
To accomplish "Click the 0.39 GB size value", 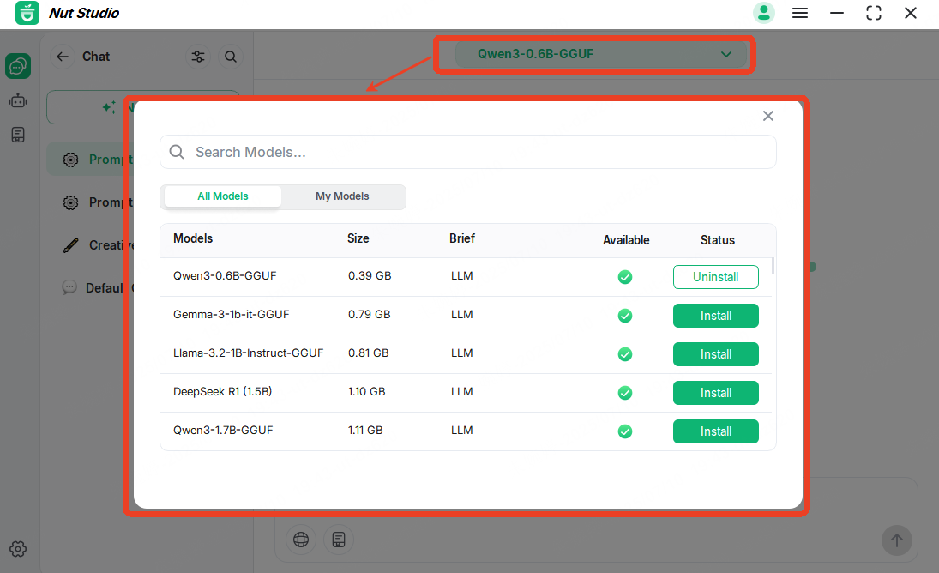I will point(370,276).
